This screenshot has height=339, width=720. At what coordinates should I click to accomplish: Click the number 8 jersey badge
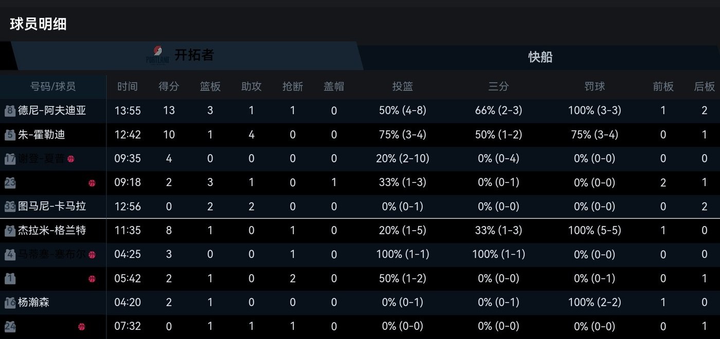pos(10,110)
